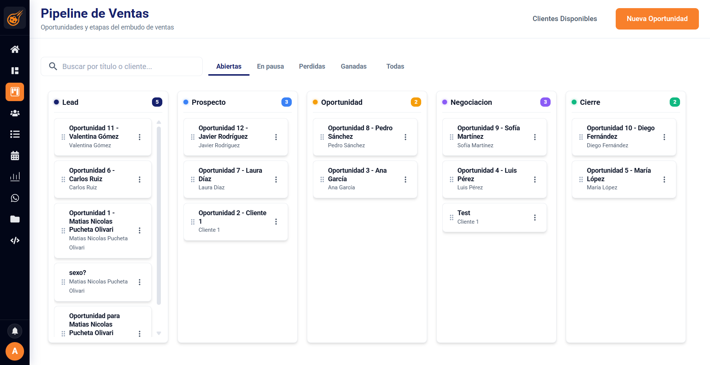710x365 pixels.
Task: Click the notifications bell icon
Action: pyautogui.click(x=15, y=331)
